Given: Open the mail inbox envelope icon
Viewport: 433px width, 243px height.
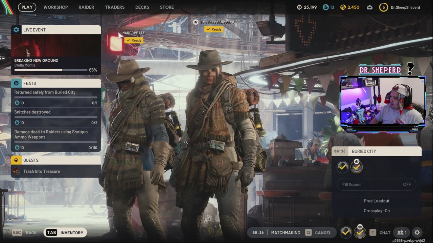Looking at the screenshot, I should click(370, 7).
